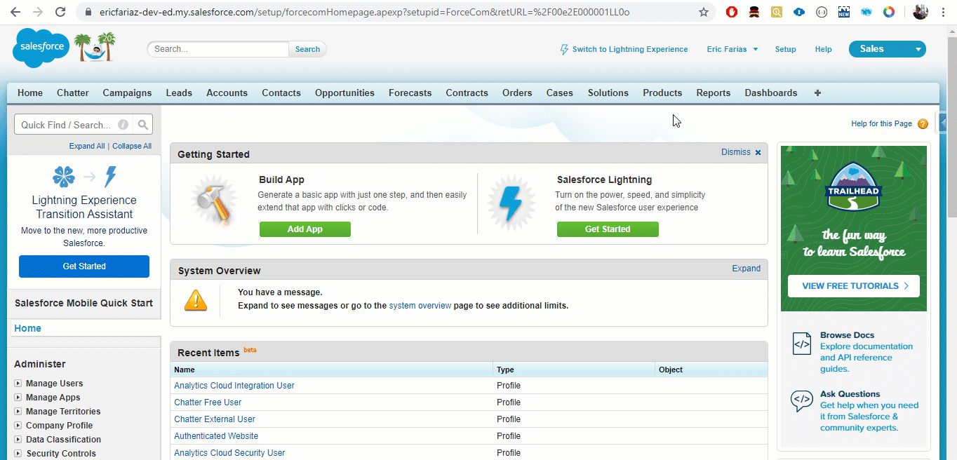The image size is (957, 460).
Task: Click into the top Search field
Action: pos(218,49)
